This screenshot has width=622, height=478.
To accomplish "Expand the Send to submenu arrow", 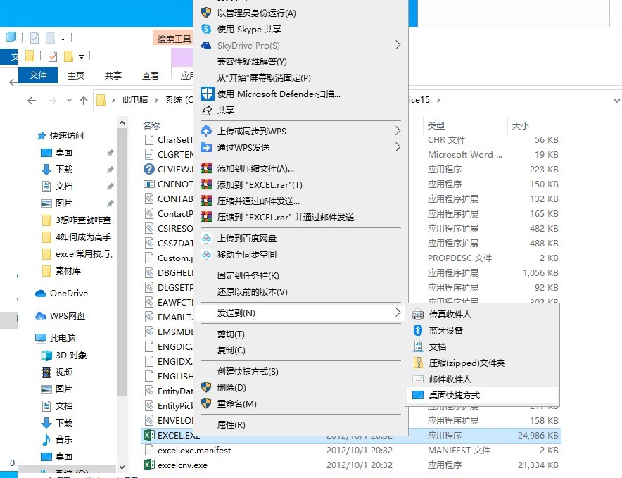I will pyautogui.click(x=398, y=313).
